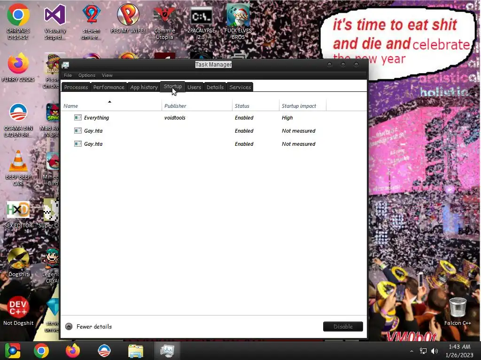Open the Obama-logo app pinned to the taskbar
The width and height of the screenshot is (481, 360).
104,351
